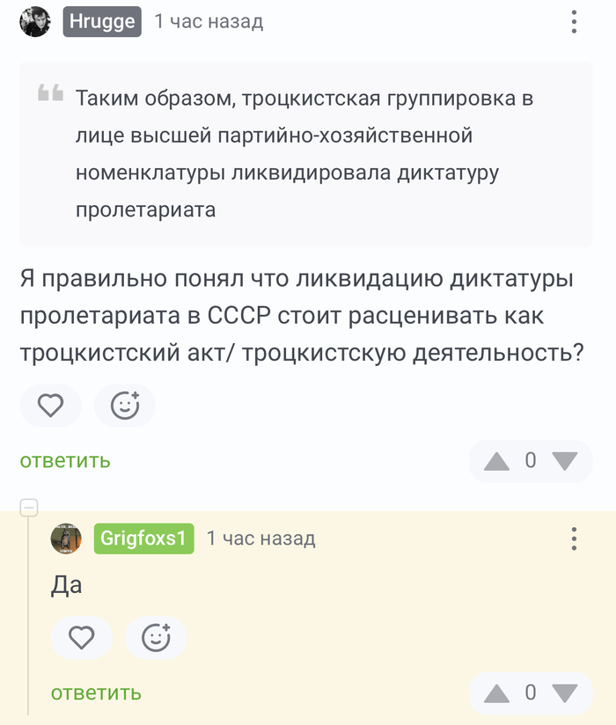This screenshot has width=616, height=725.
Task: Click the quoted text block about троцкистская группировка
Action: pos(304,154)
